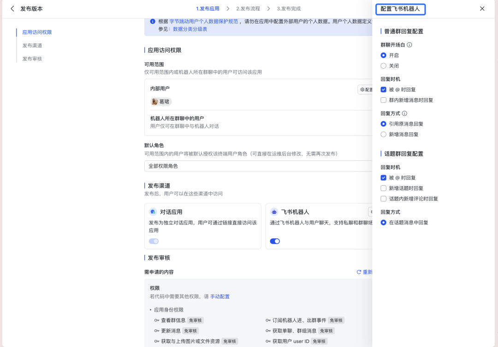498x347 pixels.
Task: Select 在话题消息中回复 option
Action: (x=383, y=223)
